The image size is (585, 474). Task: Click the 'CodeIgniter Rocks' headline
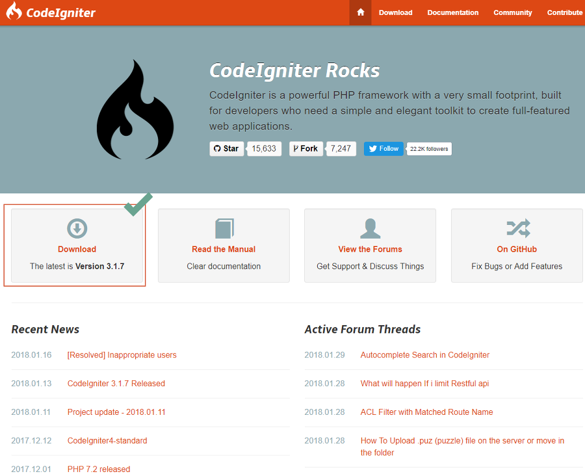tap(294, 70)
